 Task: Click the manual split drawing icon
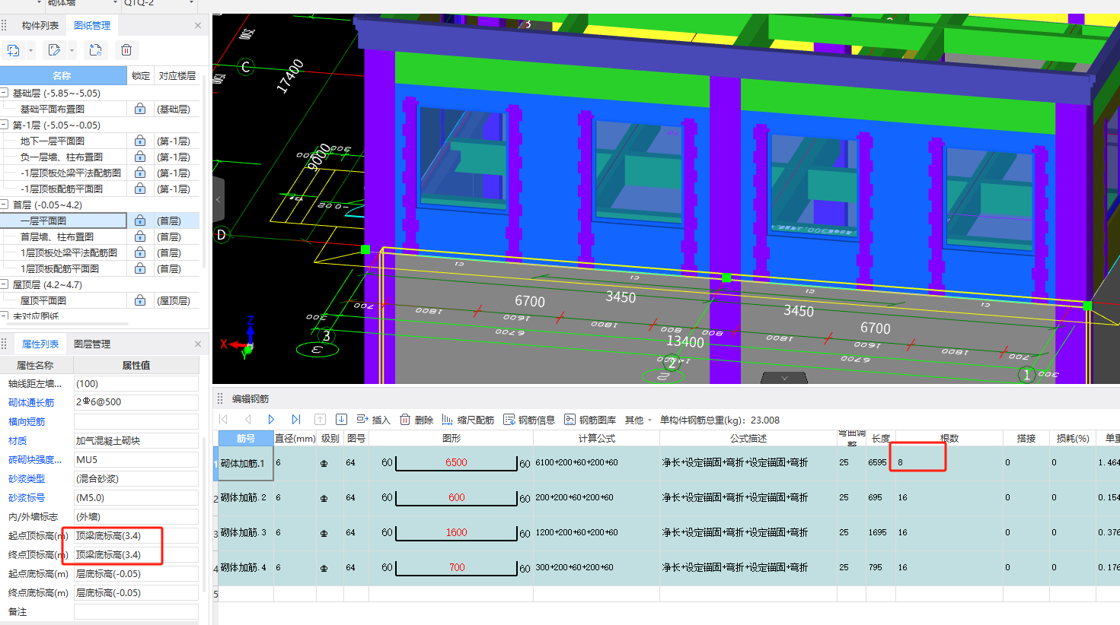point(95,50)
